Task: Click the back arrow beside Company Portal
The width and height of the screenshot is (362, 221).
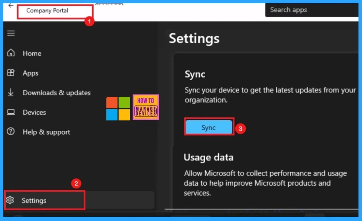Action: [x=11, y=6]
